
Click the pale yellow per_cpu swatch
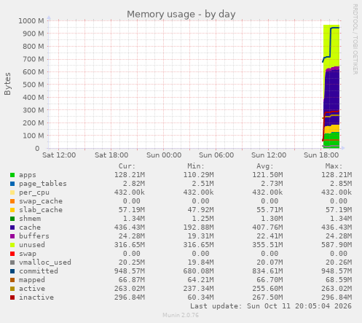click(x=12, y=192)
